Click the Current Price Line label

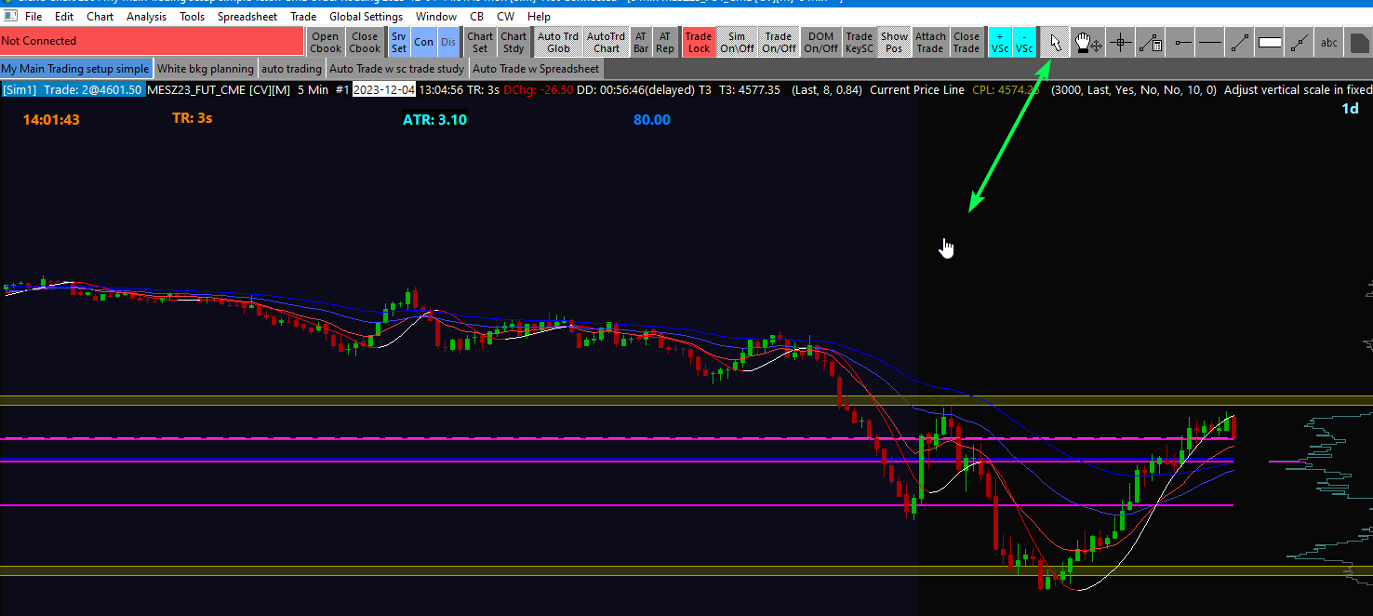click(917, 90)
